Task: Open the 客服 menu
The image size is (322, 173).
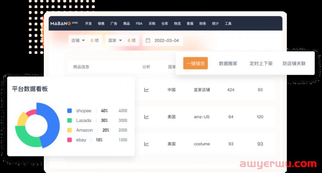Action: click(x=190, y=24)
